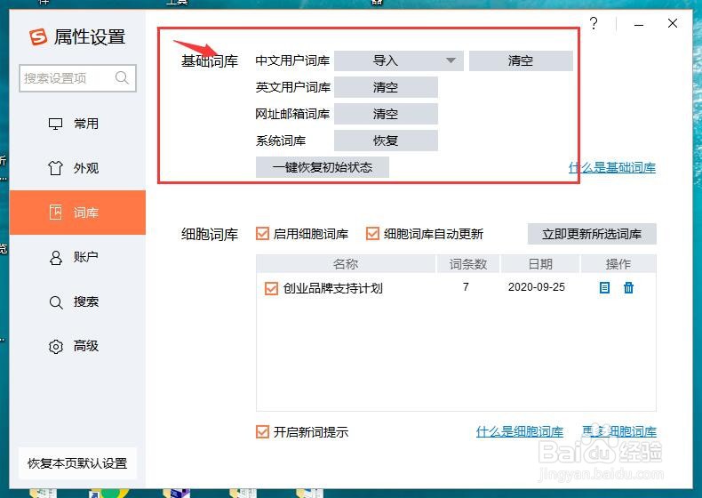
Task: Minimize the 属性设置 window
Action: coord(639,24)
